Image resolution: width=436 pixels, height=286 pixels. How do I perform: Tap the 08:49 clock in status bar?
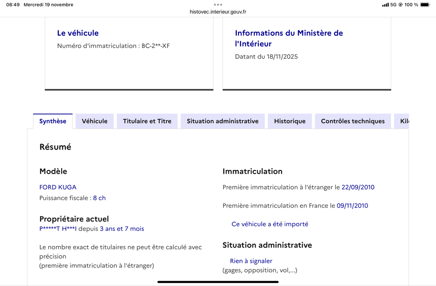pos(13,5)
